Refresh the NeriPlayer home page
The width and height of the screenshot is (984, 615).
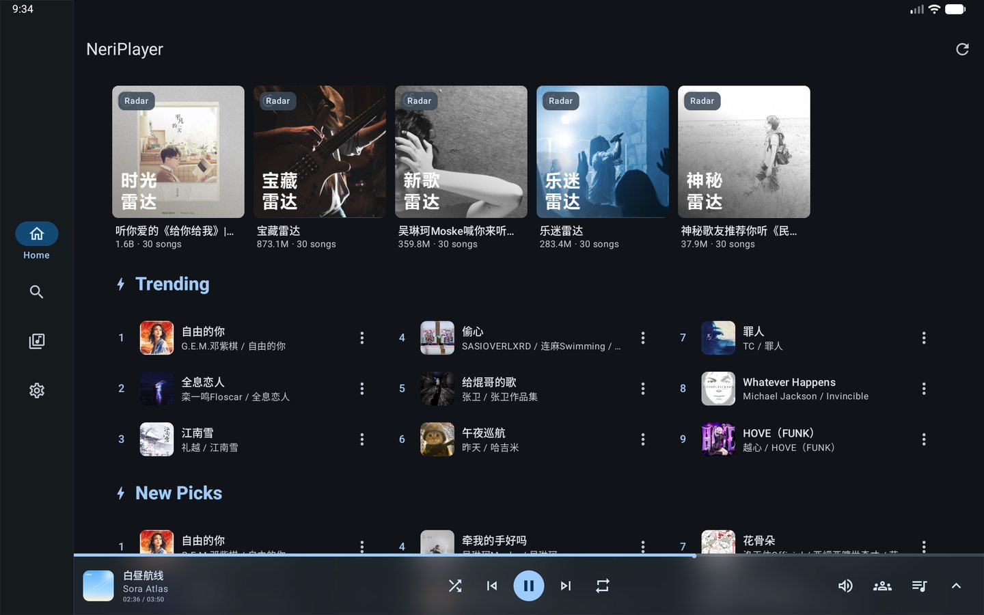point(962,49)
